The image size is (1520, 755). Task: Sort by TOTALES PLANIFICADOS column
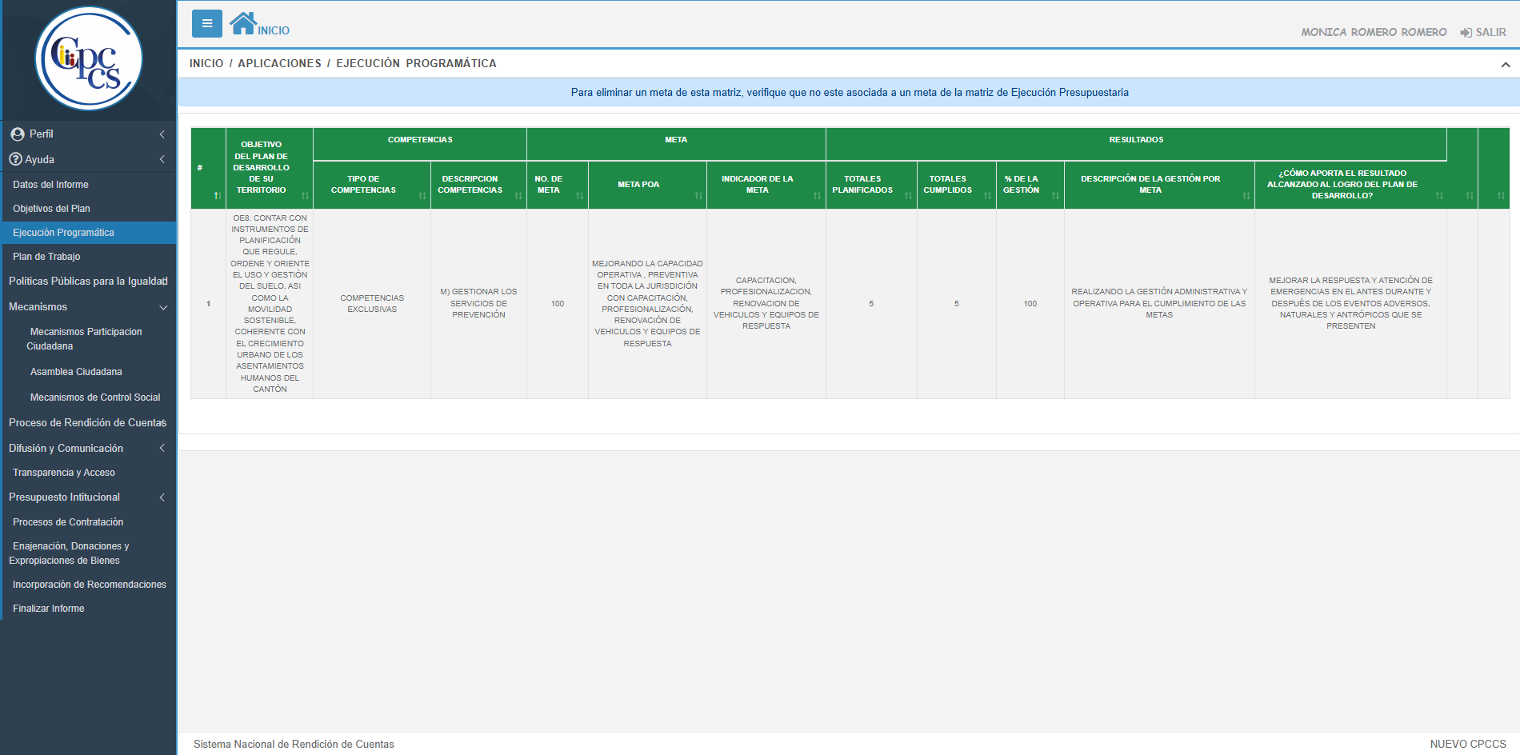pyautogui.click(x=908, y=196)
